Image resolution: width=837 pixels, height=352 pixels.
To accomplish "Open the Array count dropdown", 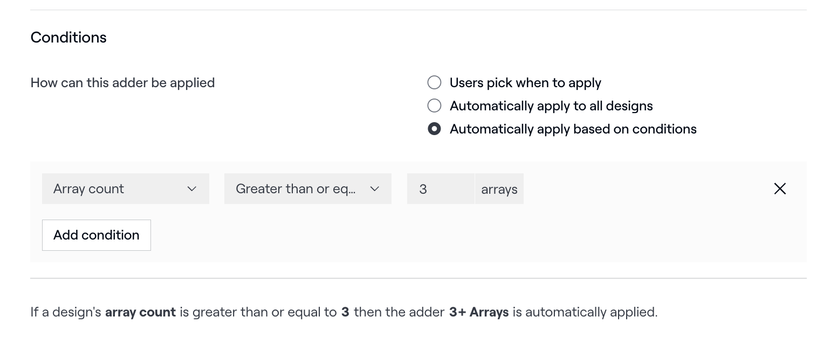I will click(125, 189).
